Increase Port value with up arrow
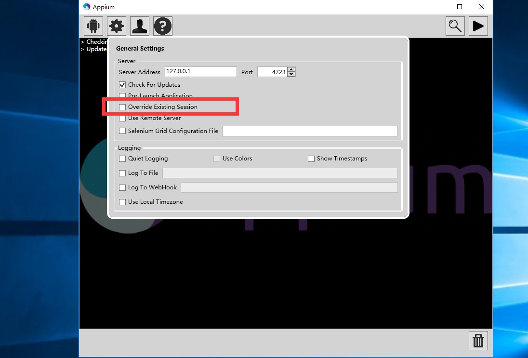528x358 pixels. pos(291,69)
